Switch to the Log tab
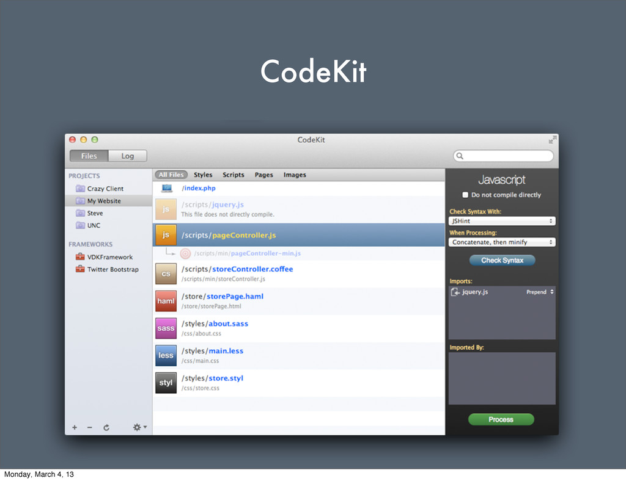 point(128,156)
